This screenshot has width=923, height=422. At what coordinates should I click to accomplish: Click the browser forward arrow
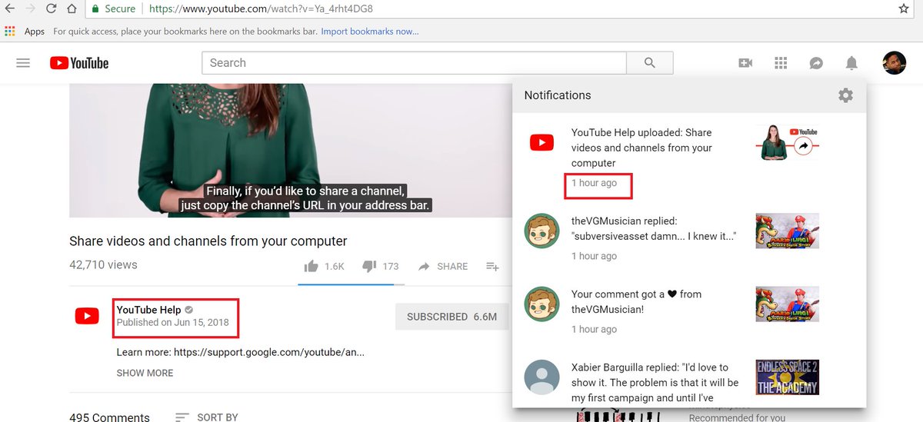[x=31, y=8]
